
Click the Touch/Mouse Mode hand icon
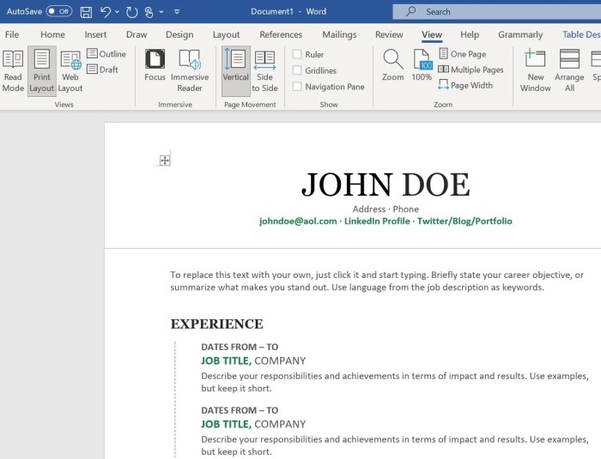(149, 12)
